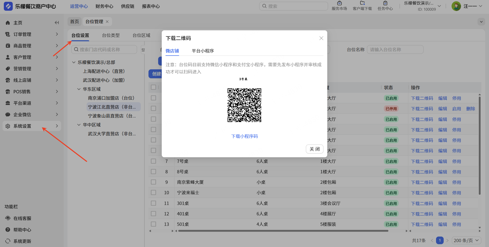
Task: Collapse the 华中区域 tree node
Action: 79,125
